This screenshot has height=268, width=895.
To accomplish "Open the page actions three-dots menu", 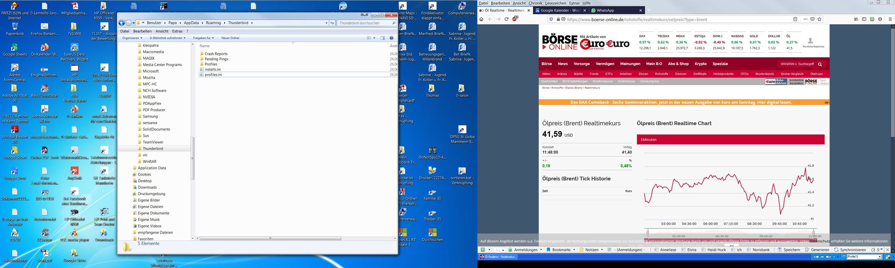I will click(805, 19).
